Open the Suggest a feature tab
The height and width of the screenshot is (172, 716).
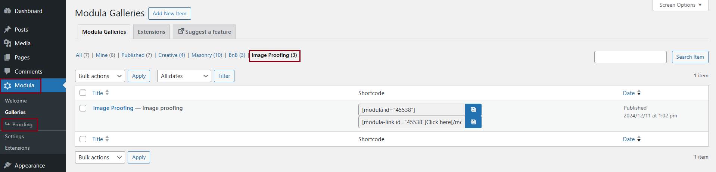tap(204, 32)
